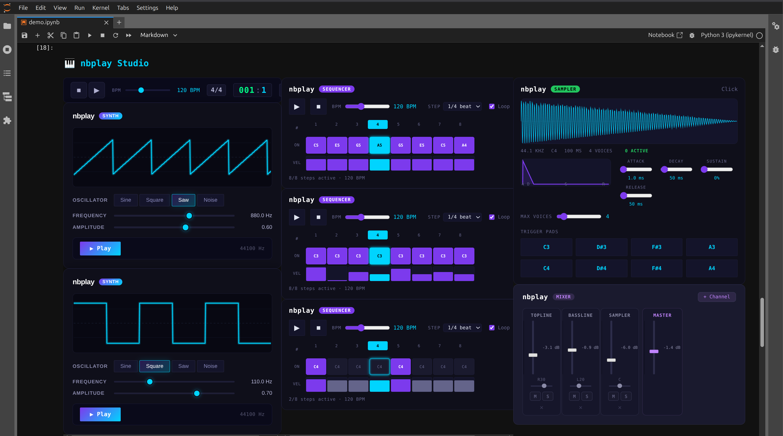
Task: Expand the bottom sequencer's STEP 1/4 beat dropdown
Action: tap(463, 328)
